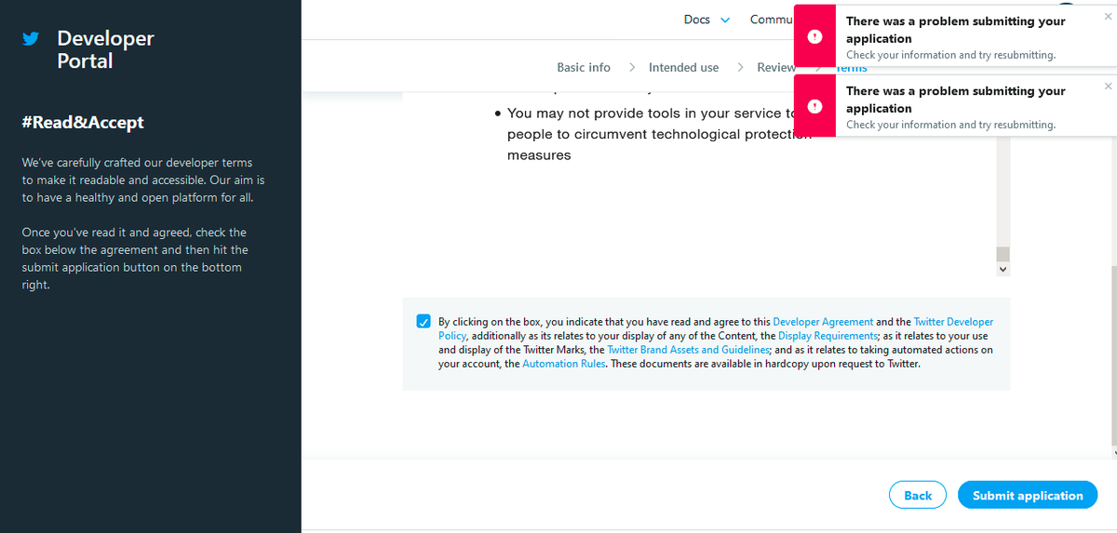1117x533 pixels.
Task: Click the terms box scroll-down arrow
Action: 1003,268
